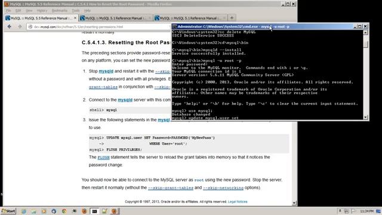Switch to cmd via taskbar icon
The image size is (382, 215).
94,211
